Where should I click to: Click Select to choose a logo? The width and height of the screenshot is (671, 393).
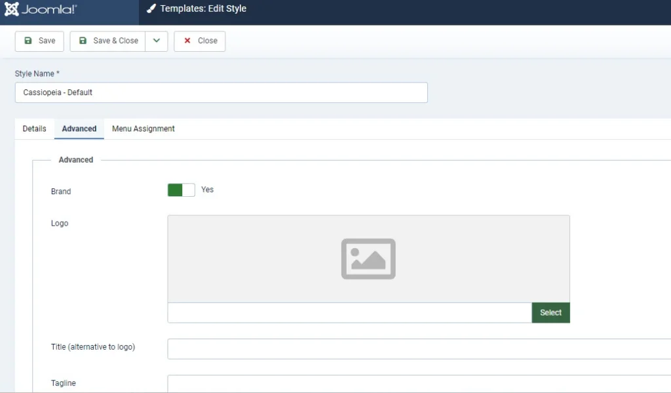pos(550,313)
